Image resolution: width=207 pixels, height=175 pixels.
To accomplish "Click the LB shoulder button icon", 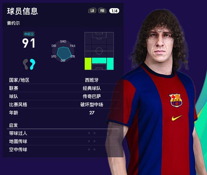I will (x=92, y=11).
